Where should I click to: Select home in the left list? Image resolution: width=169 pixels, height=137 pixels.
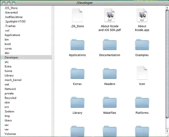coord(8,71)
